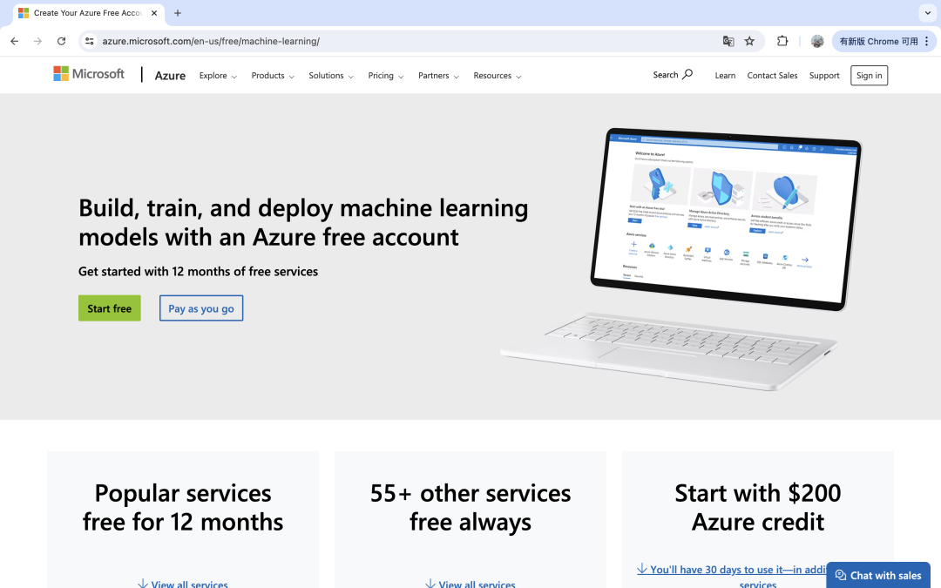Expand the Explore menu

(218, 76)
